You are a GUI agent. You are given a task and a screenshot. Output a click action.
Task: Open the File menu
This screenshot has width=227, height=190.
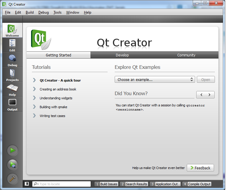click(8, 12)
